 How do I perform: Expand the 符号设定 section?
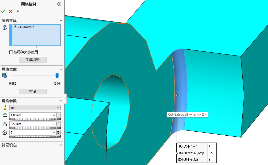coord(61,145)
